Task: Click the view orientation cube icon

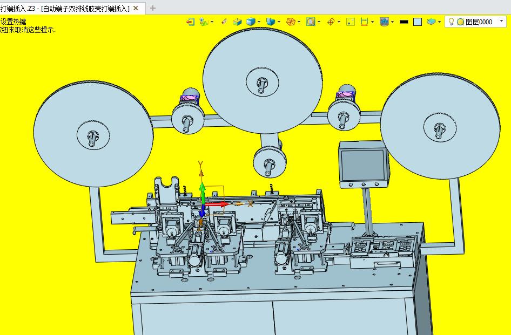Action: click(271, 22)
